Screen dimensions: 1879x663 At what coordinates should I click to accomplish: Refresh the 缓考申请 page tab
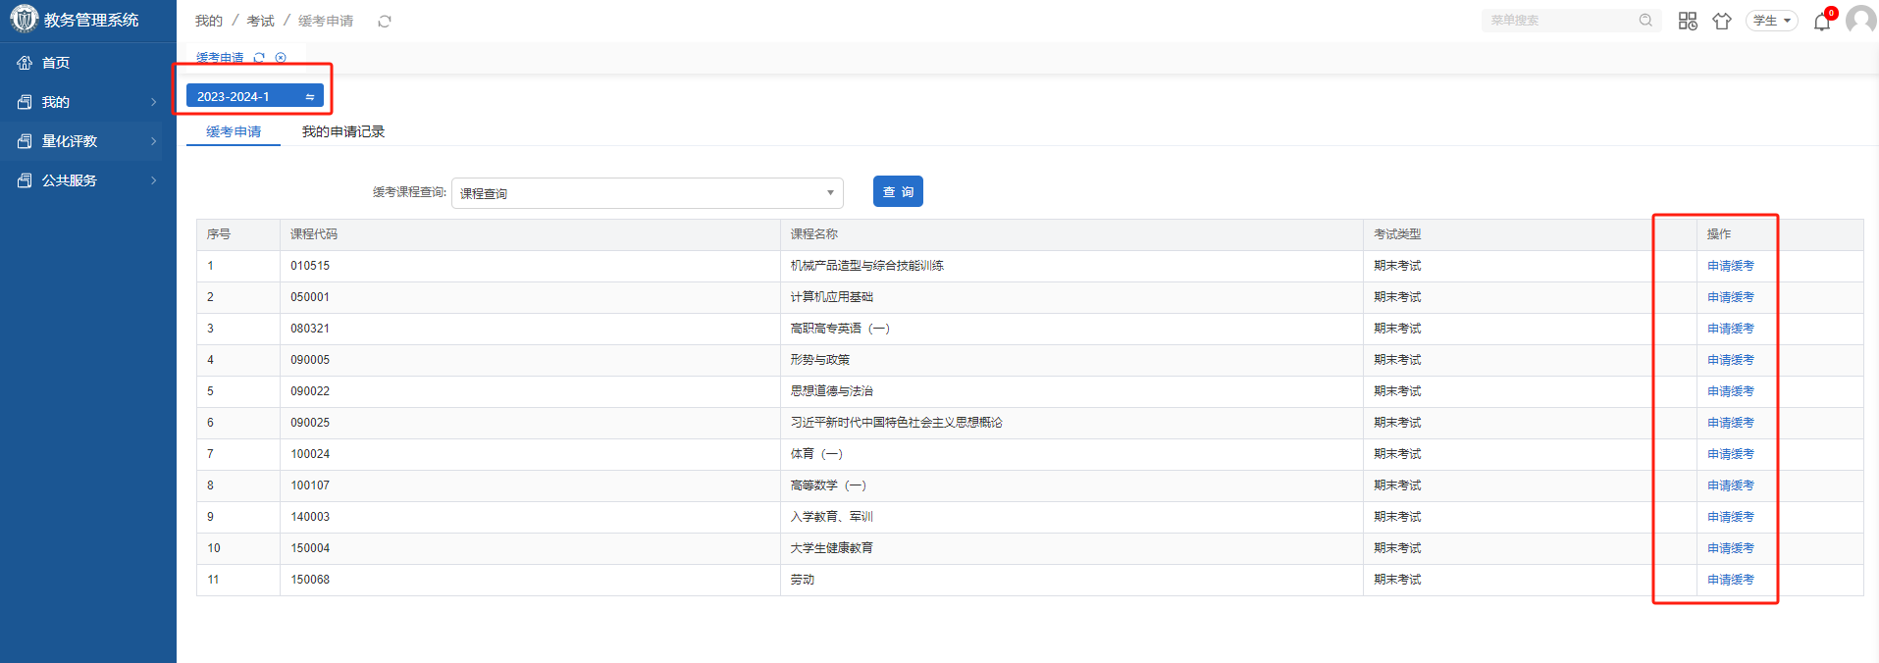click(259, 58)
